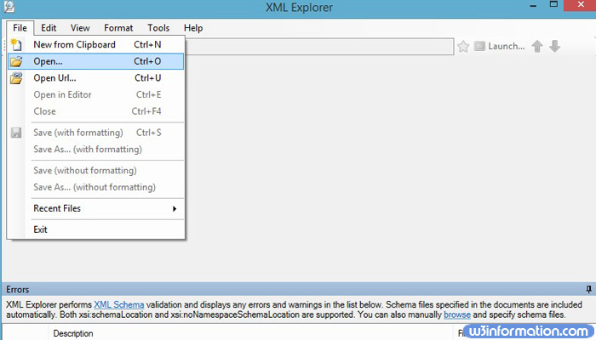Toggle the Errors panel pin icon
Screen dimensions: 596x340
588,290
